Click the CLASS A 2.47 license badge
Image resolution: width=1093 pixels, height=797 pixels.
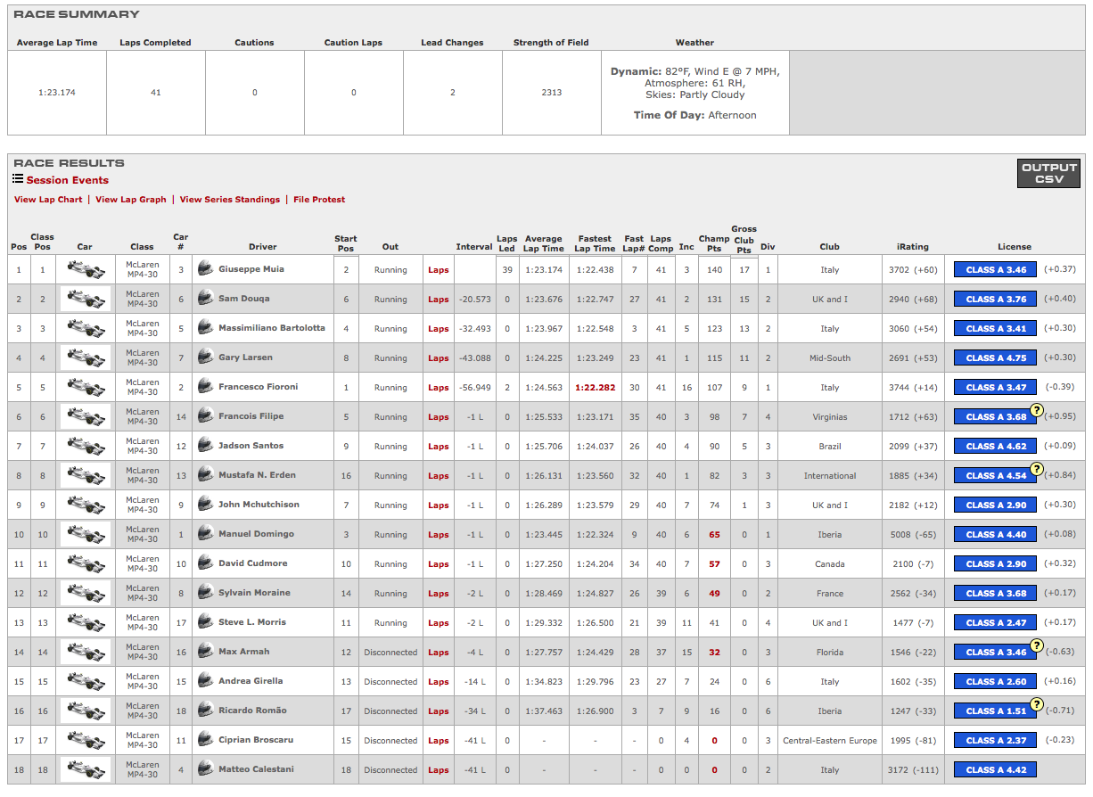click(x=995, y=622)
